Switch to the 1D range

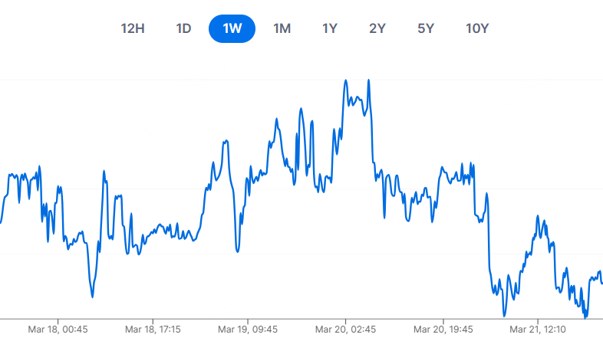point(183,29)
